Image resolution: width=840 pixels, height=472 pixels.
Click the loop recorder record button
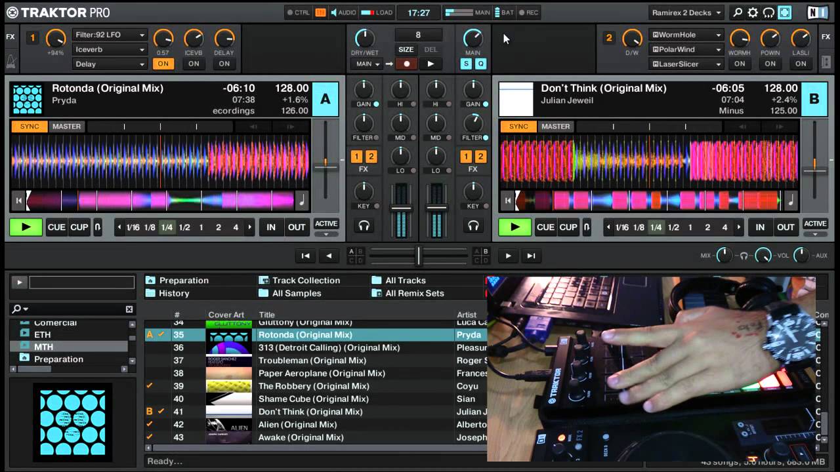pyautogui.click(x=406, y=64)
